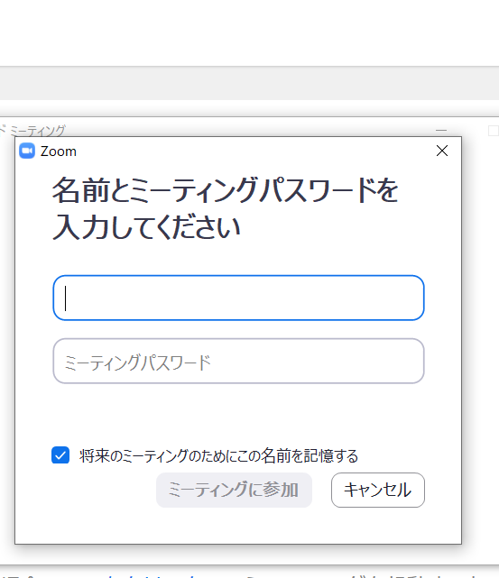Close the Zoom password dialog
This screenshot has width=499, height=578.
point(442,151)
